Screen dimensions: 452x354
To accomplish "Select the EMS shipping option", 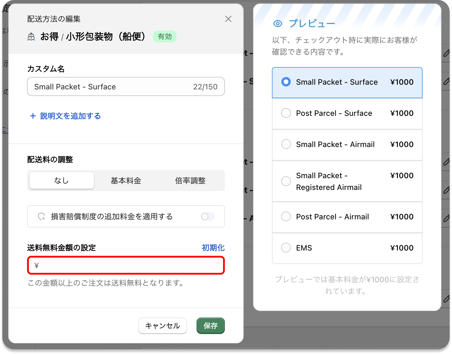I will click(286, 248).
